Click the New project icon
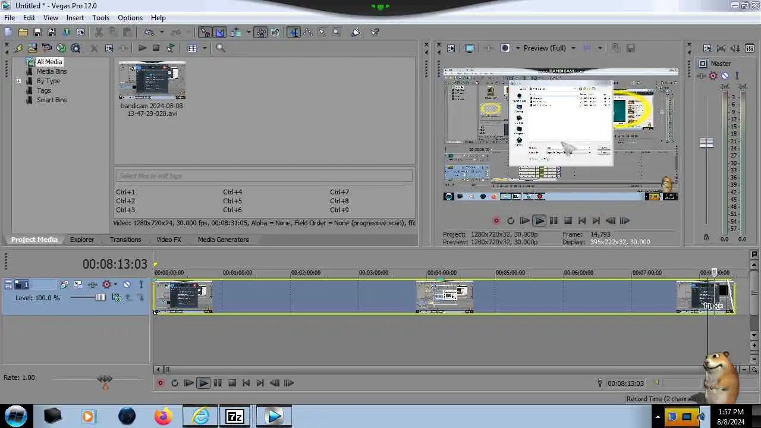 pyautogui.click(x=8, y=32)
